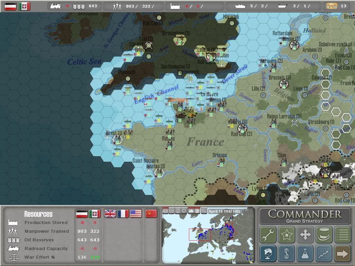Click the Lyons city marker
This screenshot has width=355, height=266.
(263, 195)
